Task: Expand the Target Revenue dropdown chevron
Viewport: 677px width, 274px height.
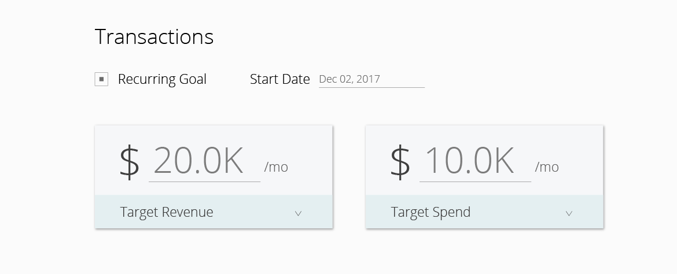Action: tap(299, 213)
